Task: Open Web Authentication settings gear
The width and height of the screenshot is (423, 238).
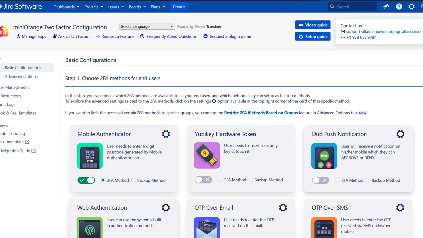Action: click(166, 208)
